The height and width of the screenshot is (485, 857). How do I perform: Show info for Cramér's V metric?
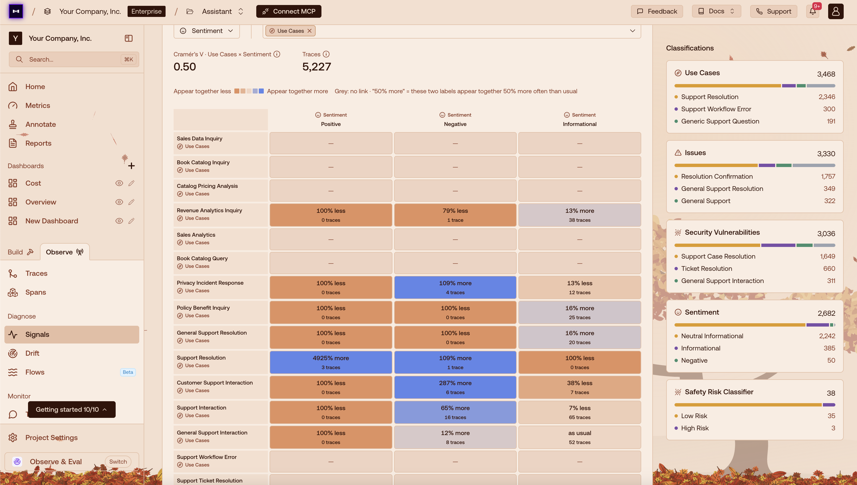pyautogui.click(x=277, y=54)
